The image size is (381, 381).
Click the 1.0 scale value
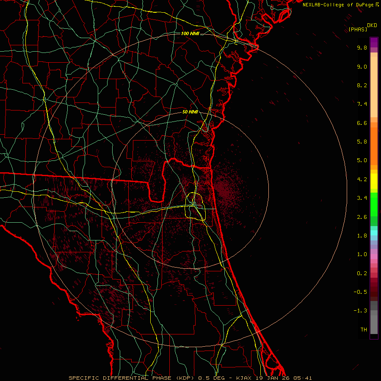[362, 254]
